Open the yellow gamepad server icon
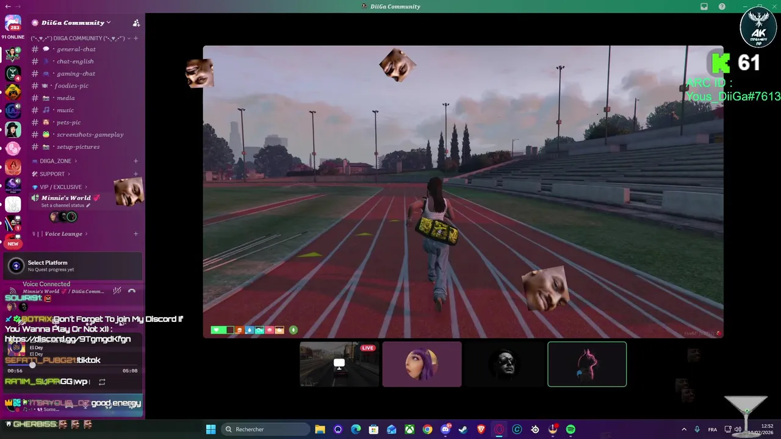The width and height of the screenshot is (781, 439). click(x=13, y=92)
